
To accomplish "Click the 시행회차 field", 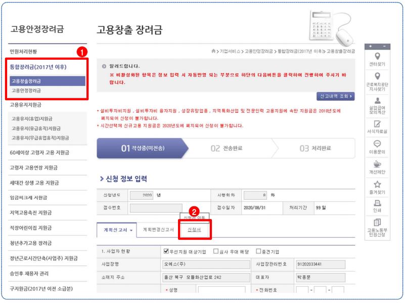I will pos(255,195).
